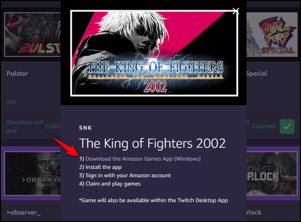
Task: Click the SNK label in the popup
Action: 85,128
